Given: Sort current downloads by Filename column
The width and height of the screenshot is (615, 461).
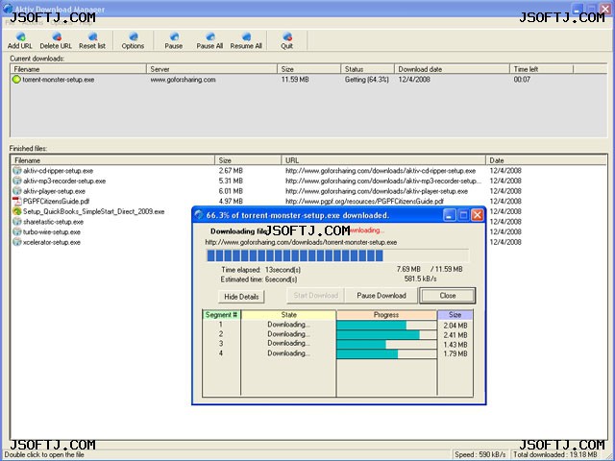Looking at the screenshot, I should [x=79, y=69].
